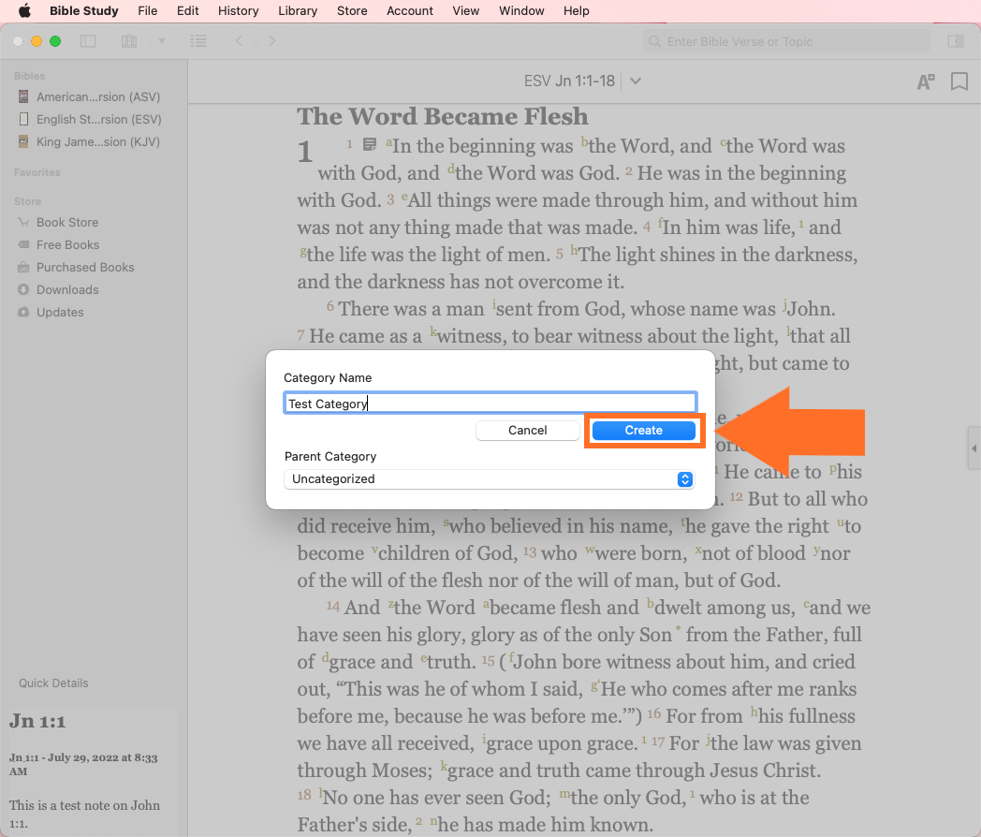Click the Create button
Screen dimensions: 981x837
(x=644, y=430)
